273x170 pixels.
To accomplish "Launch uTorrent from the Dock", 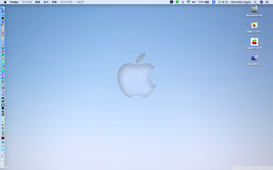I will click(3, 85).
